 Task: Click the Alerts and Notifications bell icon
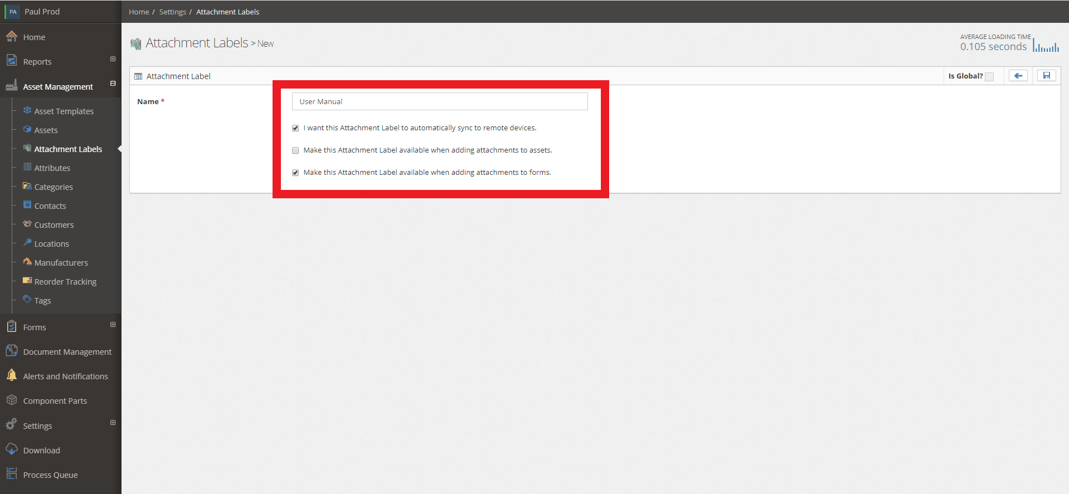pos(12,375)
